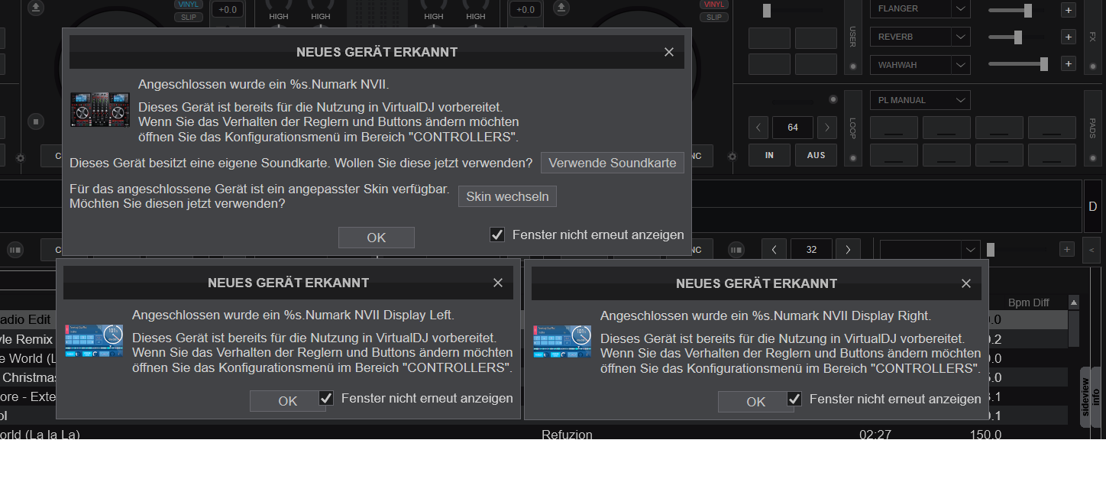Switch to the FX side tab
The image size is (1106, 495).
coord(1091,36)
